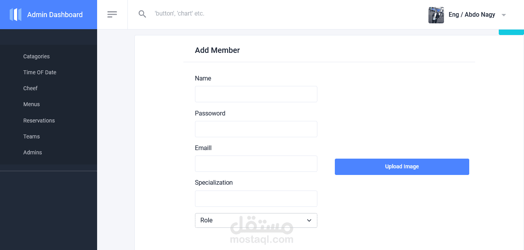This screenshot has height=250, width=524.
Task: Open the Menus sidebar item
Action: click(x=31, y=104)
